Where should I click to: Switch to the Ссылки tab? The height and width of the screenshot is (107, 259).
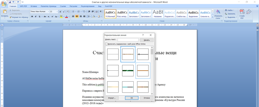coord(63,6)
